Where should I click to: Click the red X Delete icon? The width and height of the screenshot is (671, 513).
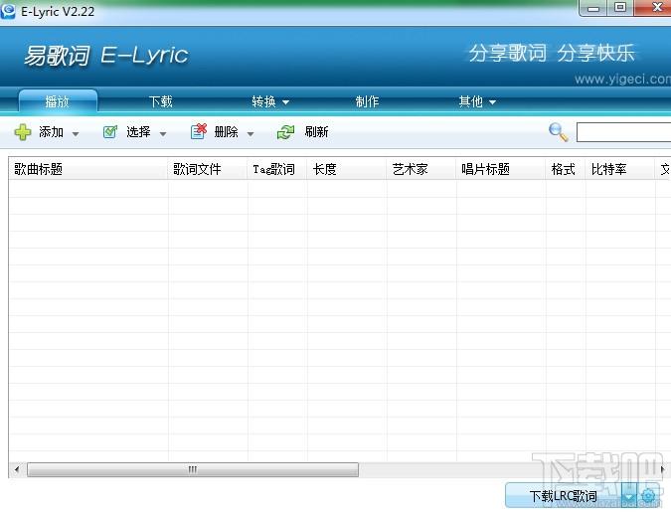point(198,132)
